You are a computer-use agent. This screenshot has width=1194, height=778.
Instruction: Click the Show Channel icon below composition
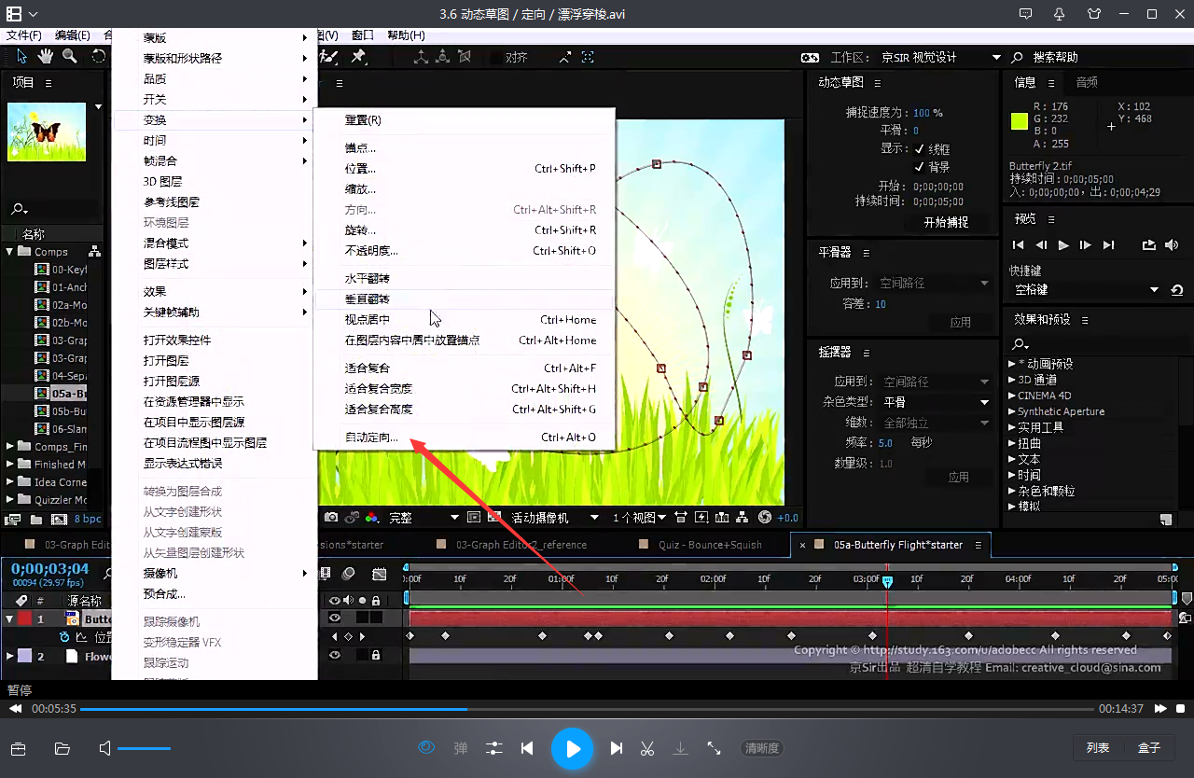click(371, 517)
